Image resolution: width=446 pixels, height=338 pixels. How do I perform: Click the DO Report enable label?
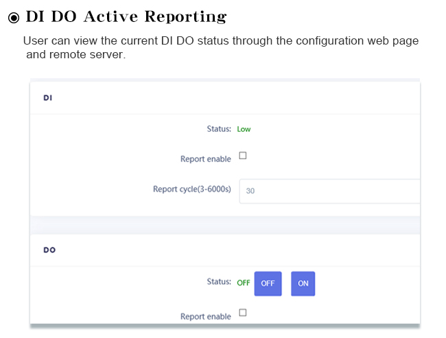pos(206,316)
